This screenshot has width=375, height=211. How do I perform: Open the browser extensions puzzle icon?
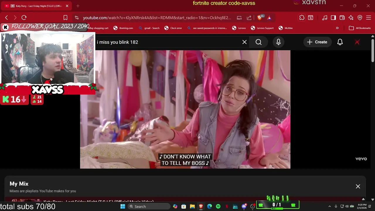point(302,18)
